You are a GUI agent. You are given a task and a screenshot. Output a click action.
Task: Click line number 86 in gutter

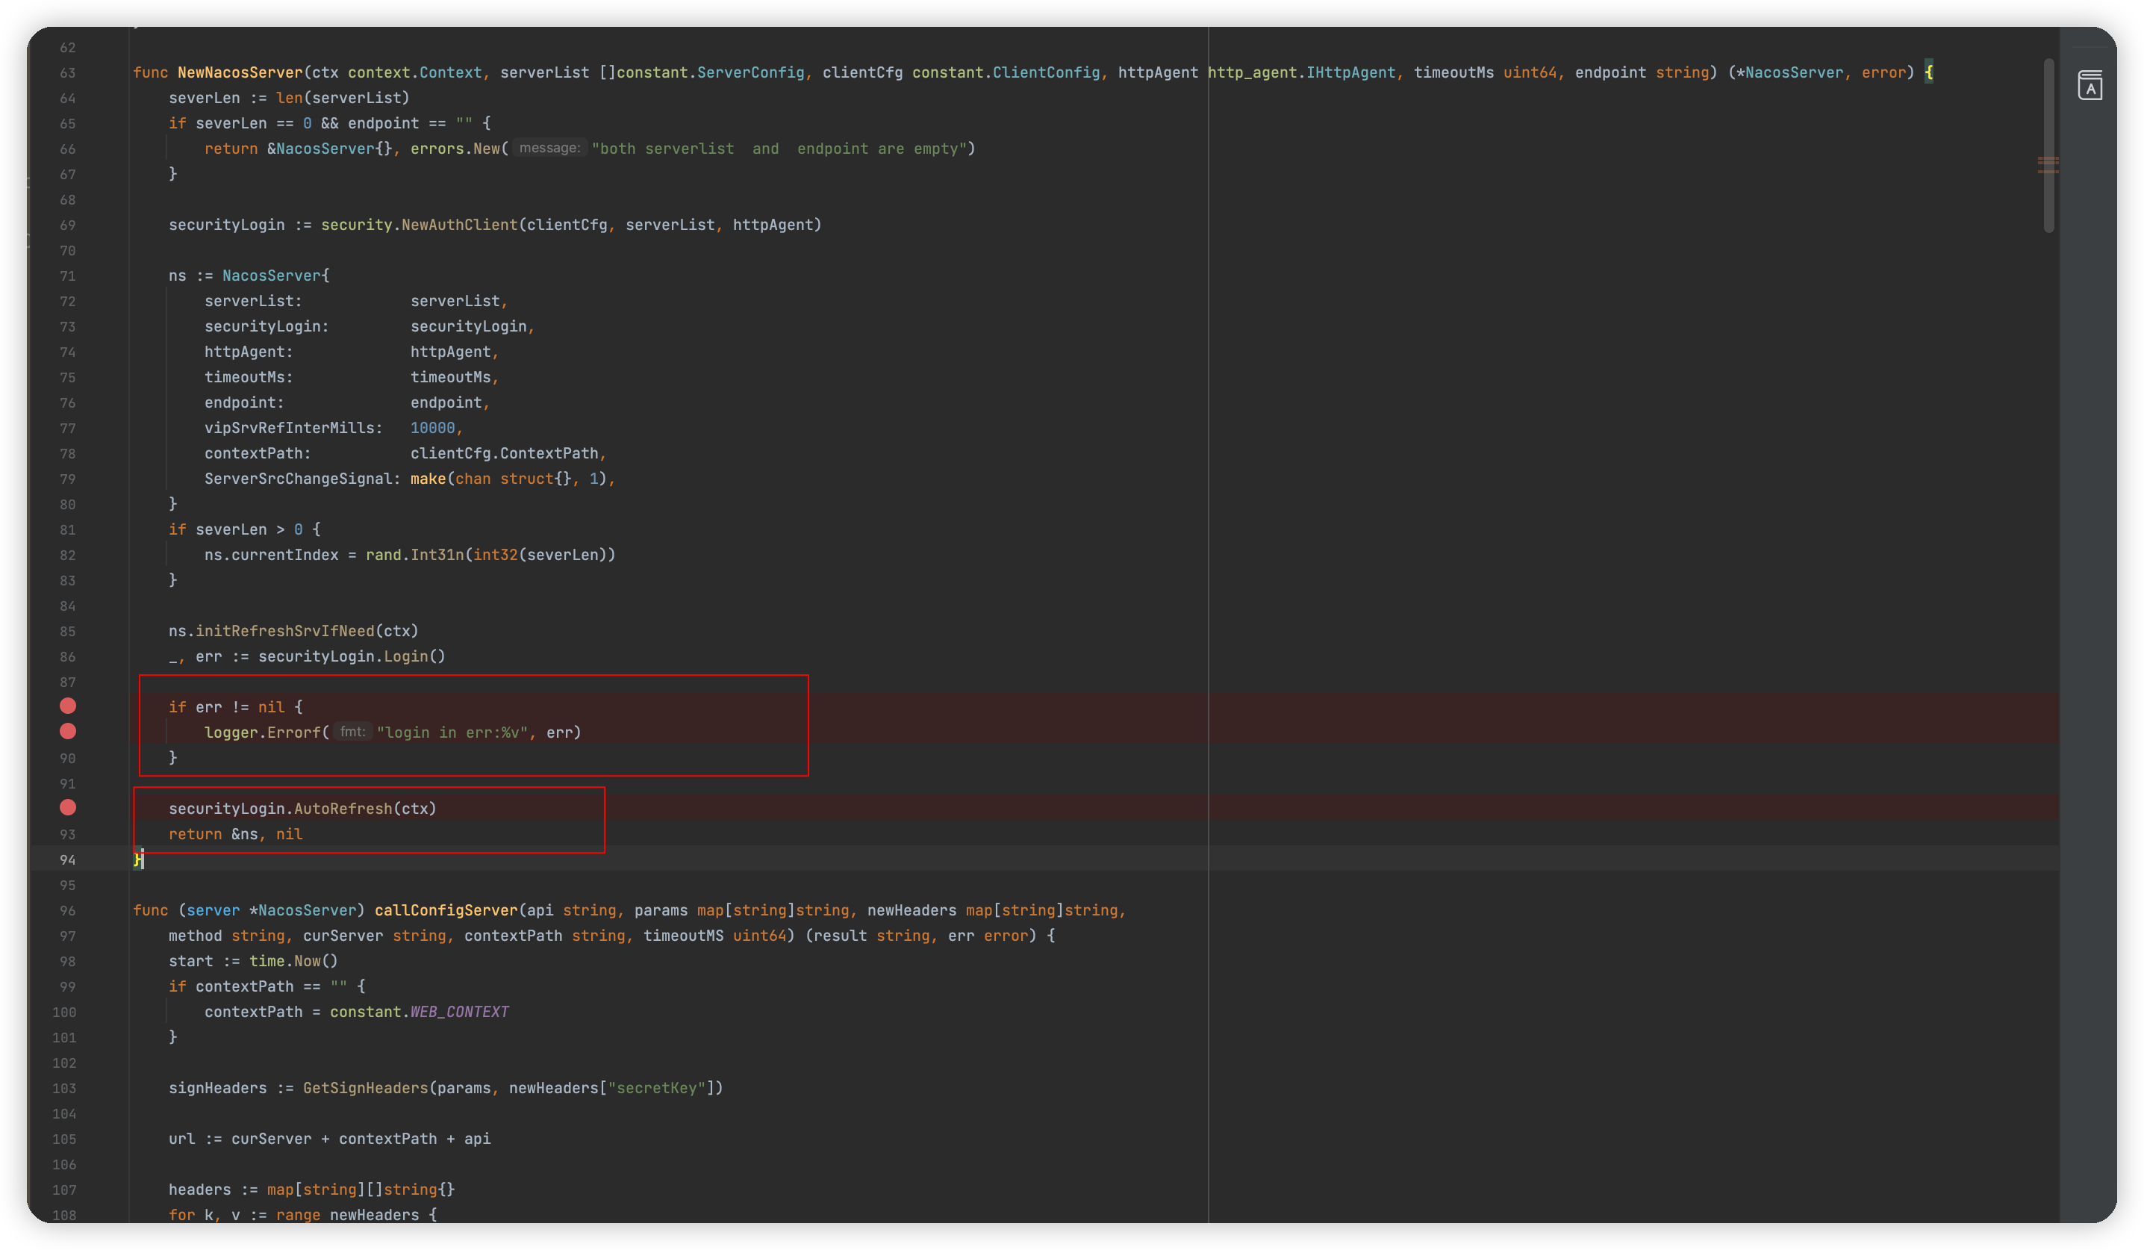67,657
